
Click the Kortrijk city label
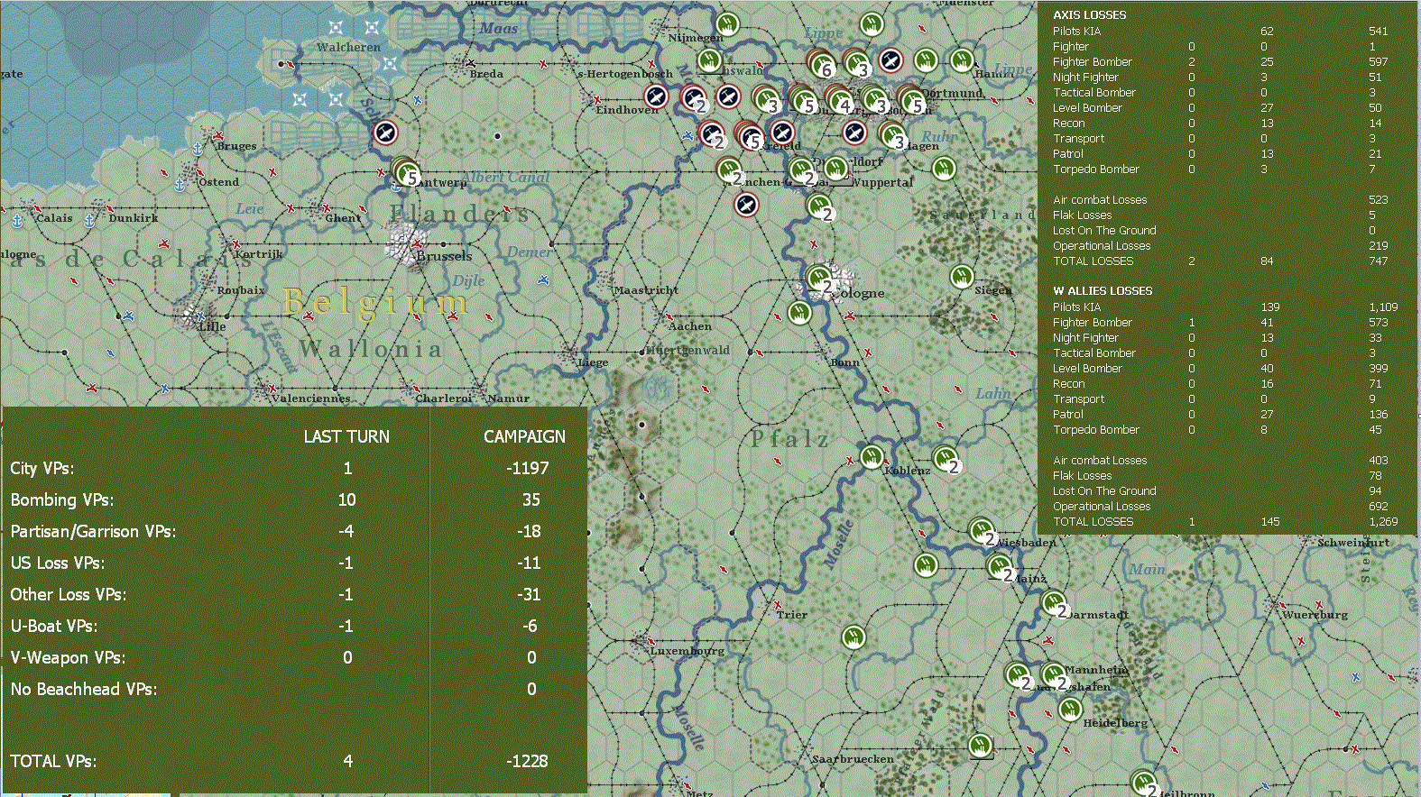(259, 254)
